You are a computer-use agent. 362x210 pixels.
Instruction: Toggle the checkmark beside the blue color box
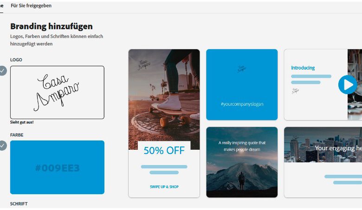click(2, 146)
